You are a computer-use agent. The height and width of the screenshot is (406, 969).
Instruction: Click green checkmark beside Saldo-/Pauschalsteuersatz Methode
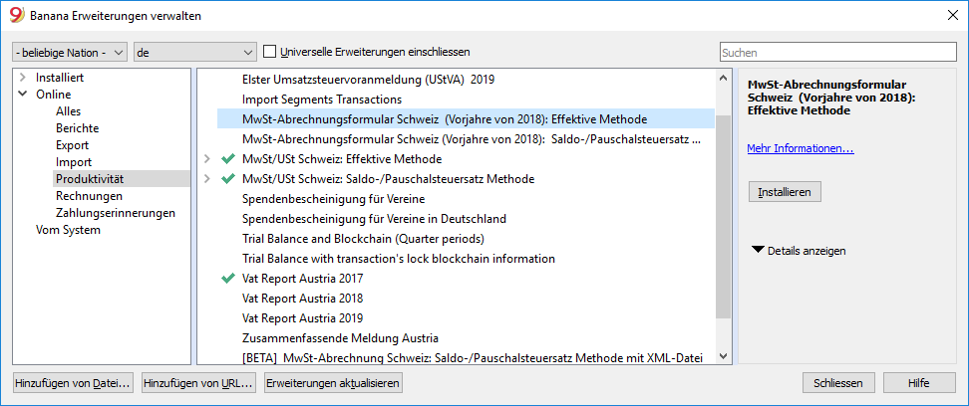click(x=228, y=179)
